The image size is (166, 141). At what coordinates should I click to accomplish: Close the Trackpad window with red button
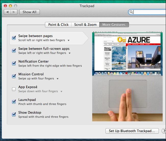click(x=5, y=6)
